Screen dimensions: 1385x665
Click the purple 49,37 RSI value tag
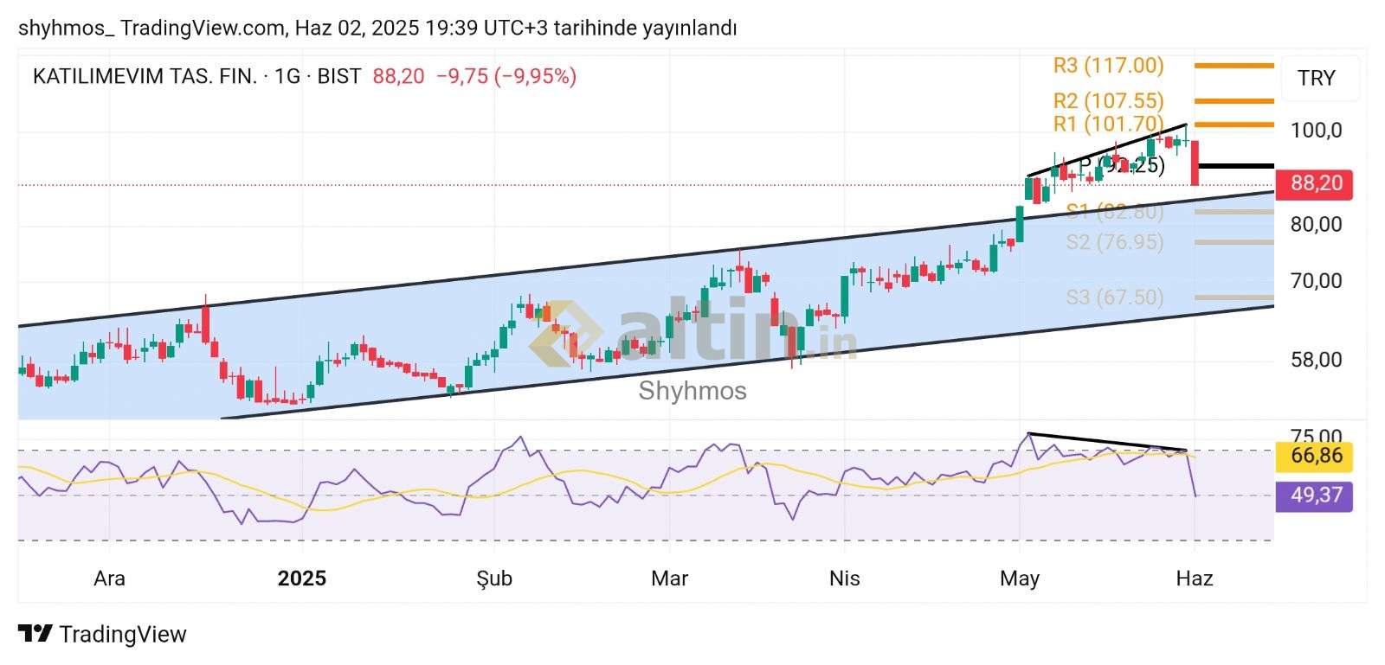[1314, 496]
